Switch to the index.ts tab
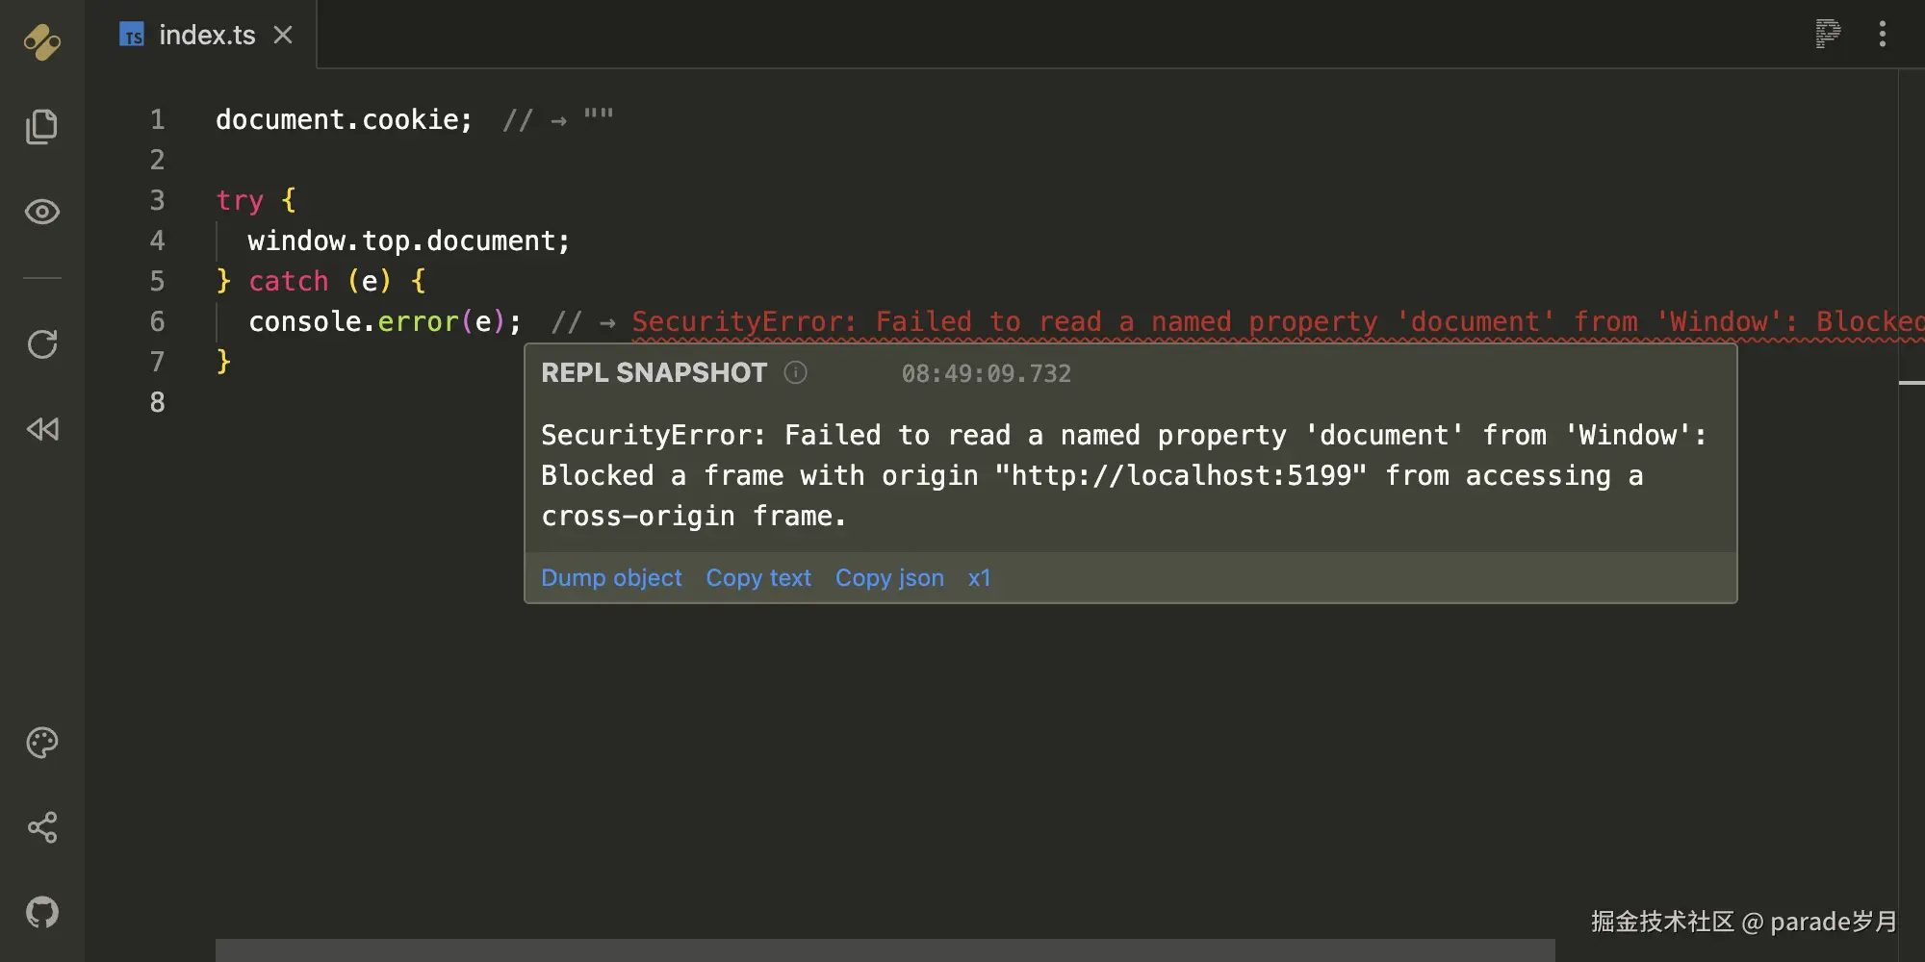This screenshot has width=1925, height=962. pos(207,35)
